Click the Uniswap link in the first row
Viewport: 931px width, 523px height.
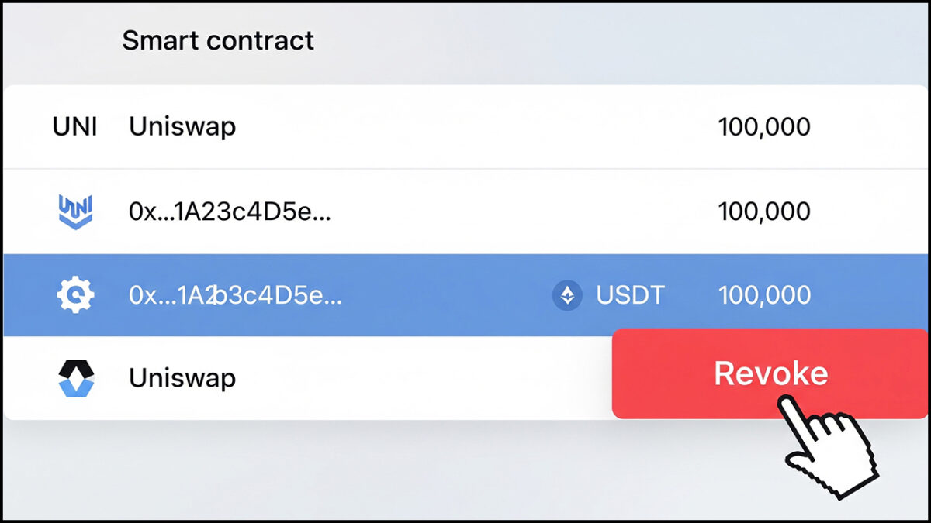182,126
